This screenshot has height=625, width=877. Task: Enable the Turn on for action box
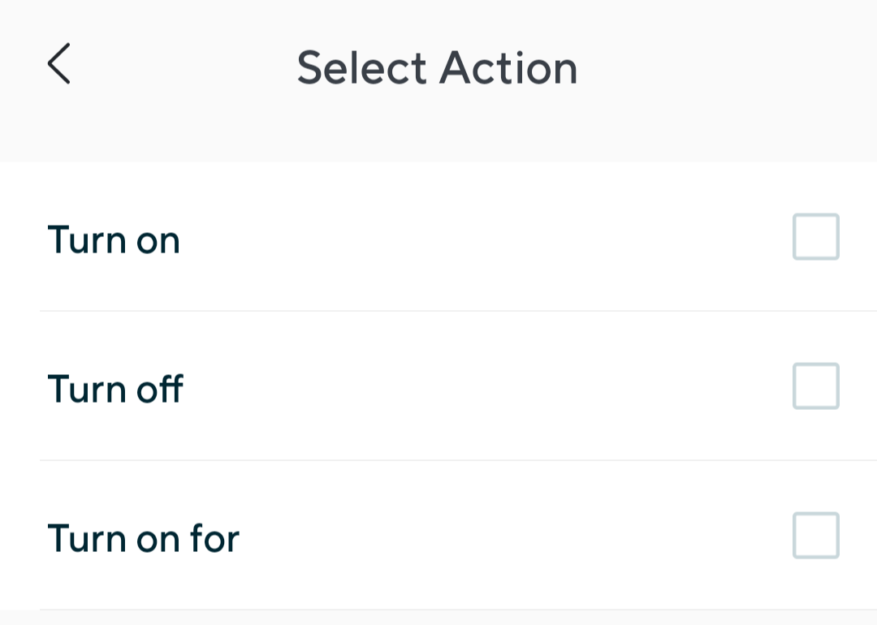815,536
